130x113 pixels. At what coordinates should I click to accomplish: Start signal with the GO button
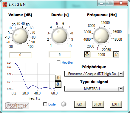[80, 104]
